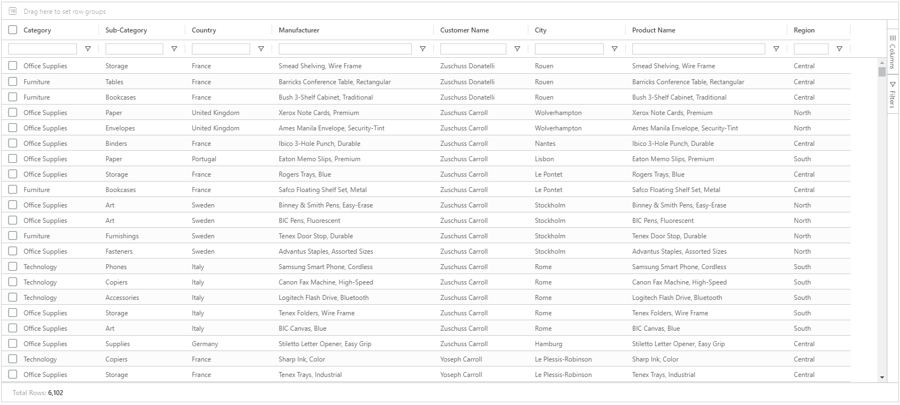Open the Manufacturer column filter icon
Viewport: 900px width, 405px height.
[422, 49]
